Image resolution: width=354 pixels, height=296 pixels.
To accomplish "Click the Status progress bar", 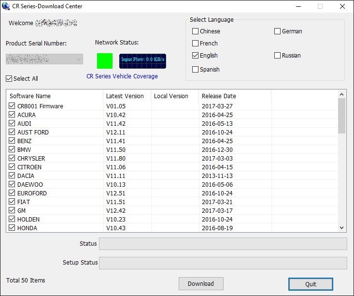I will 223,244.
